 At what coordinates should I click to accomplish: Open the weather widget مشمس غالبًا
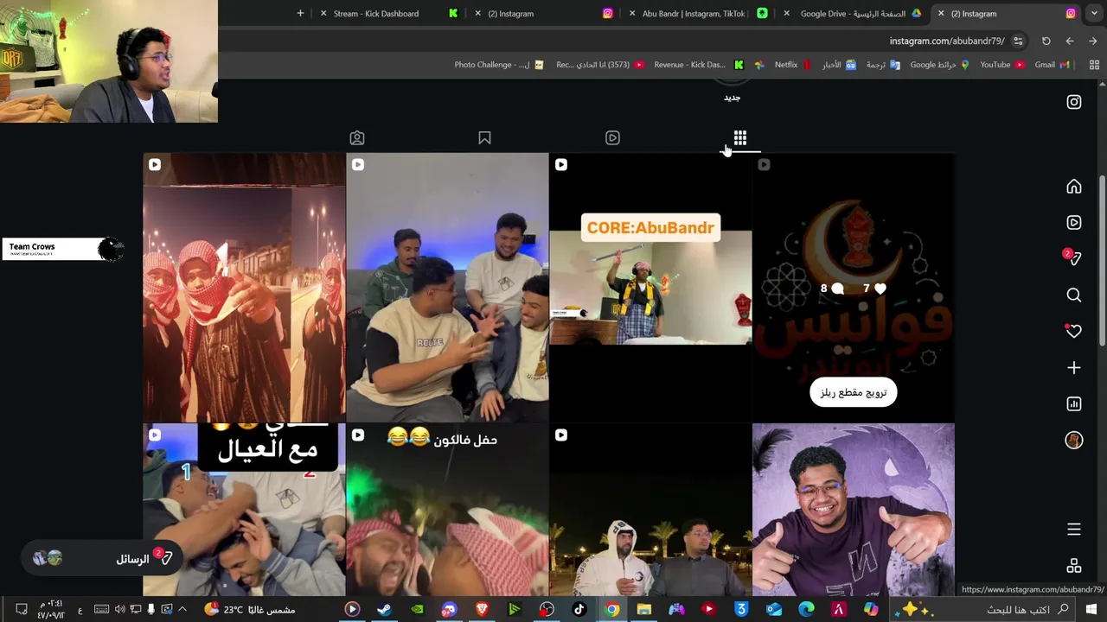[249, 609]
